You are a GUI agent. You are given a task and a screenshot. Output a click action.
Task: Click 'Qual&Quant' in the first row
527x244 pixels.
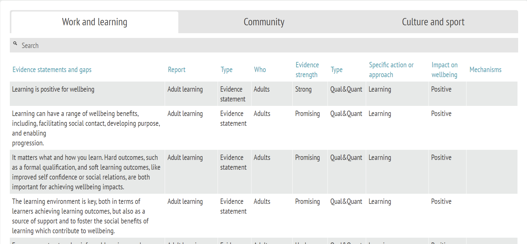(x=346, y=89)
